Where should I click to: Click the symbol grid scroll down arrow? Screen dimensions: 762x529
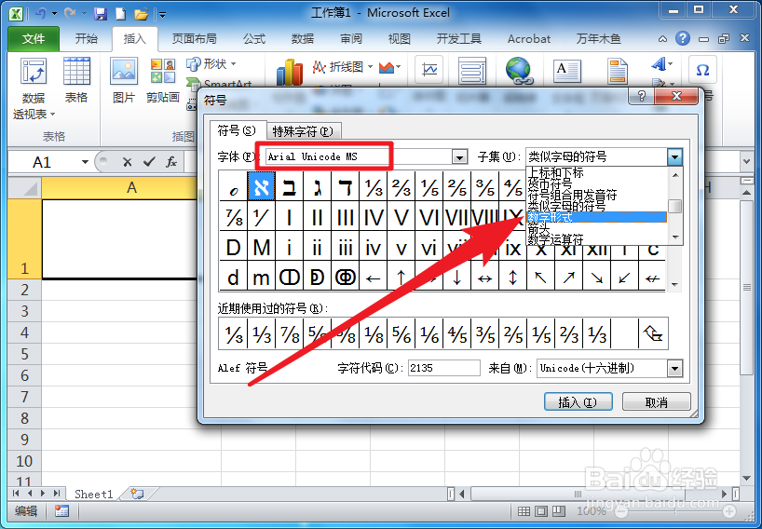pos(674,285)
